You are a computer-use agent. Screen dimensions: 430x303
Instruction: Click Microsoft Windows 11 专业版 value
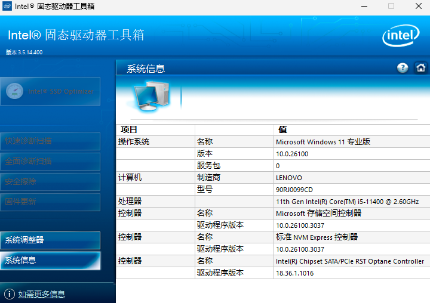tap(323, 141)
